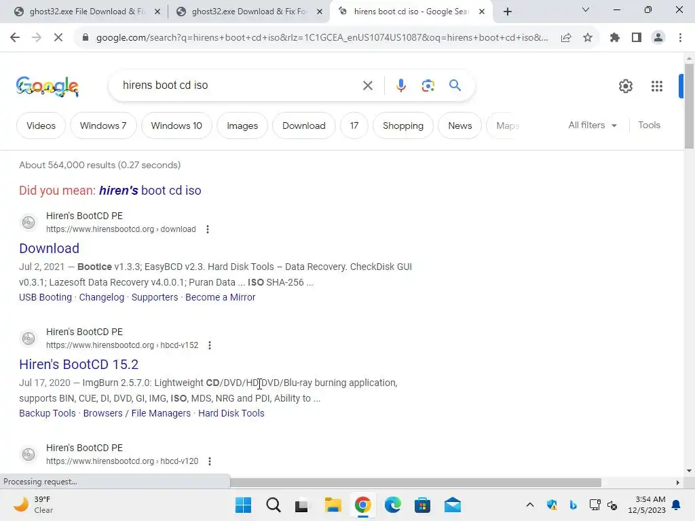Start voice search with microphone icon
695x521 pixels.
point(400,85)
